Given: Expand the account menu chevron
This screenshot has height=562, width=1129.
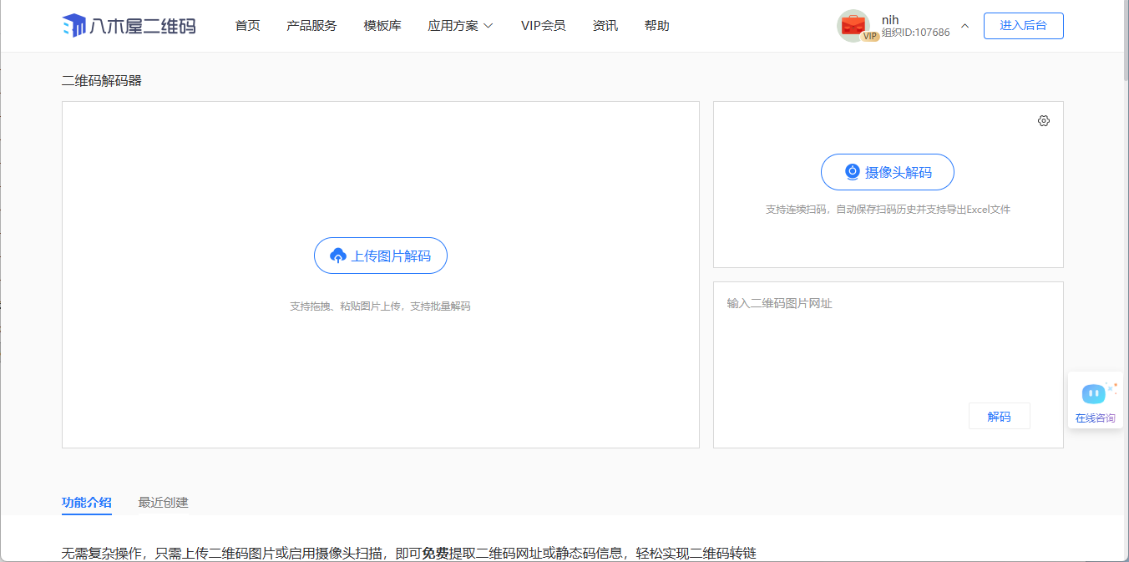Looking at the screenshot, I should (964, 26).
